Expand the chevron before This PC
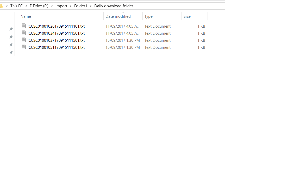Screen dimensions: 300x169 (7, 6)
